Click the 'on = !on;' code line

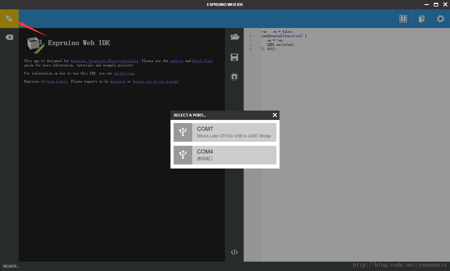click(x=275, y=40)
